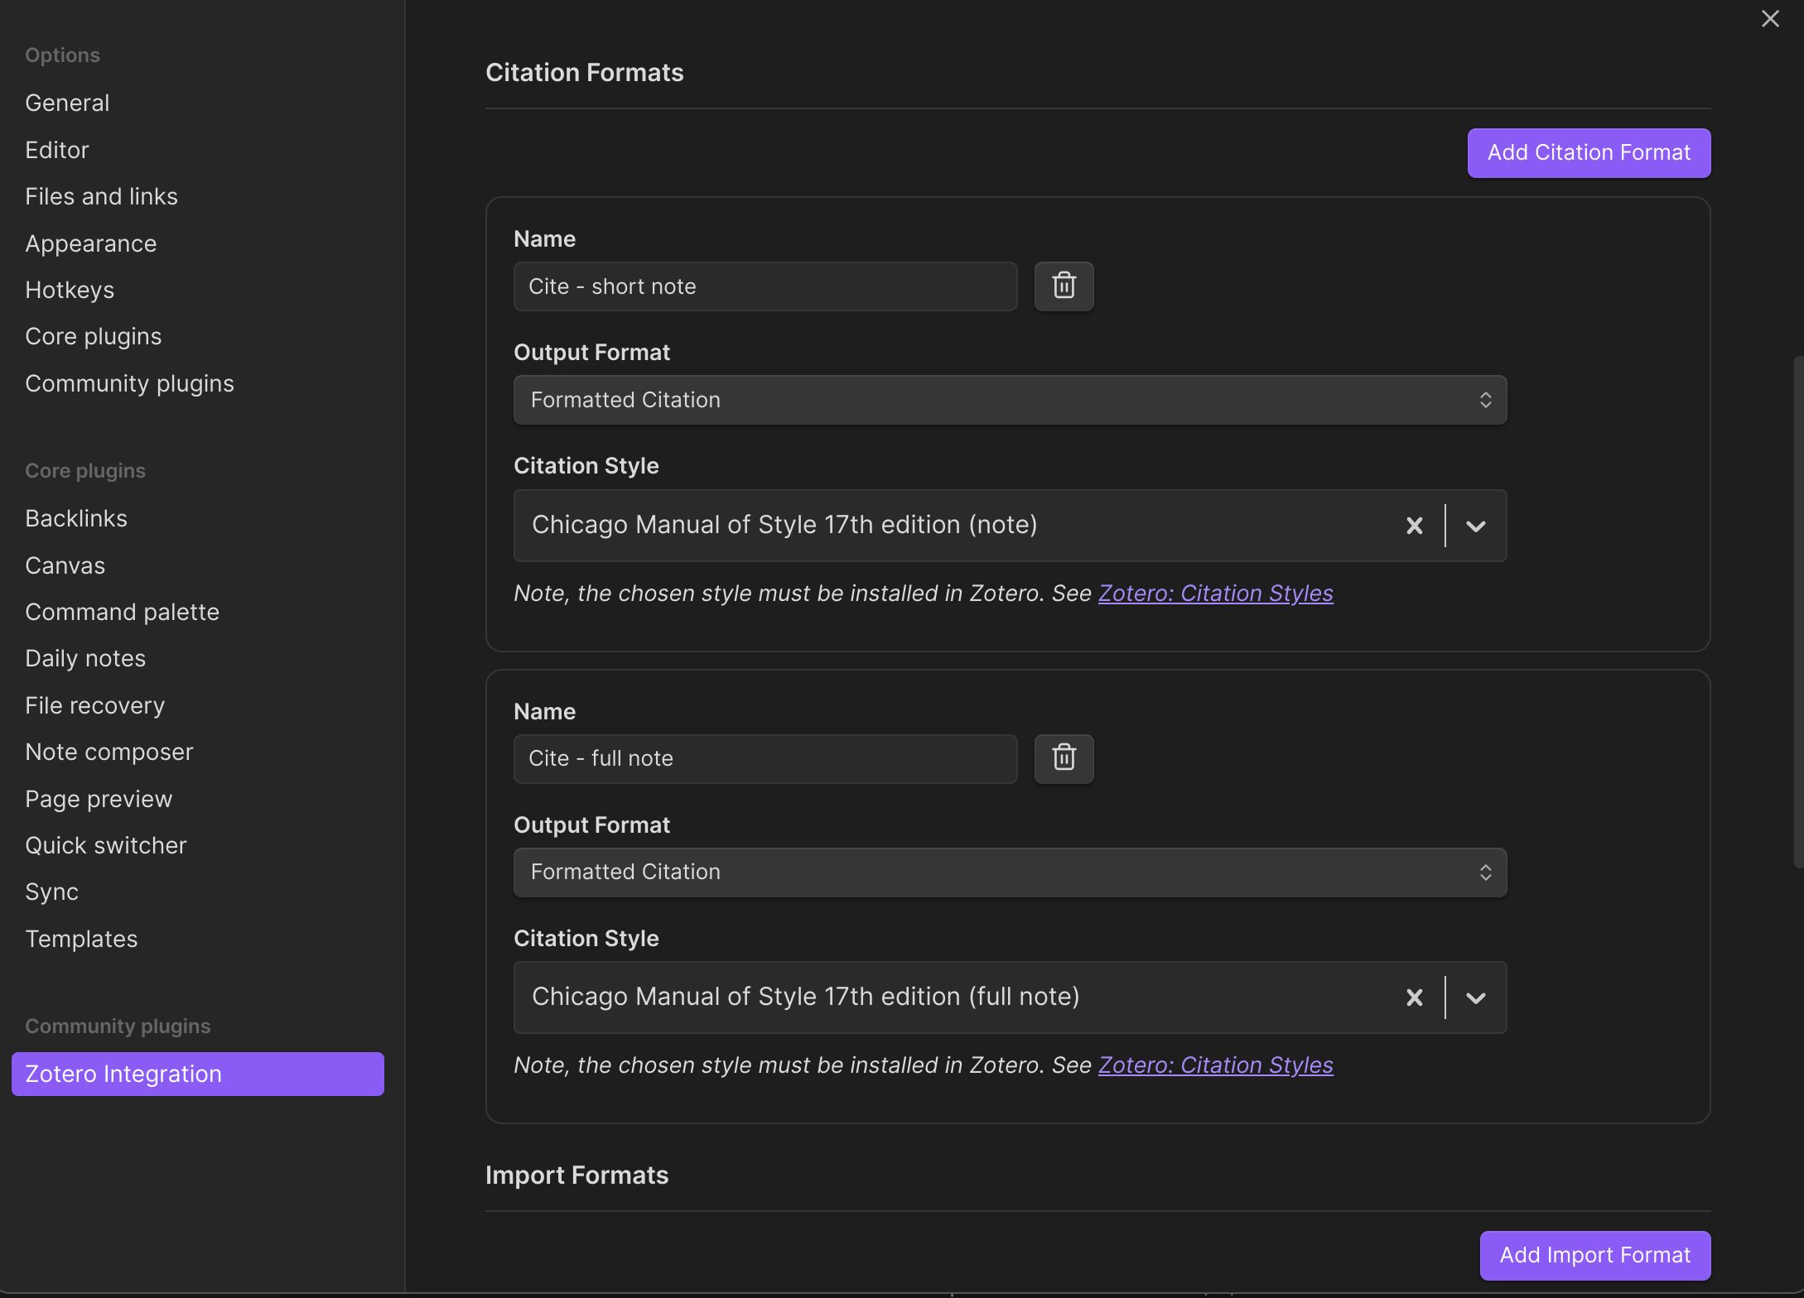Clear the Chicago 17th edition (full note) style
The width and height of the screenshot is (1804, 1298).
1414,998
